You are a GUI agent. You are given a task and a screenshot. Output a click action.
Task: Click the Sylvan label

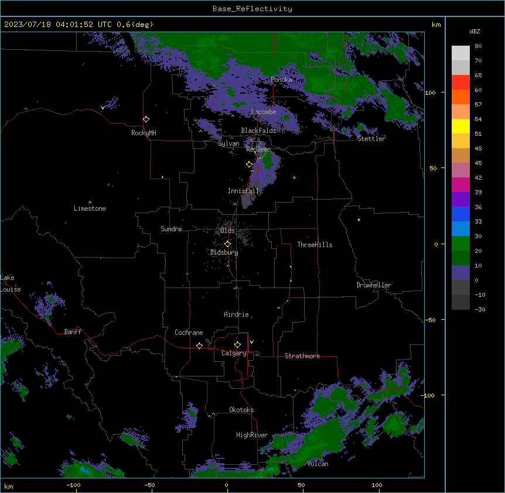[x=228, y=143]
